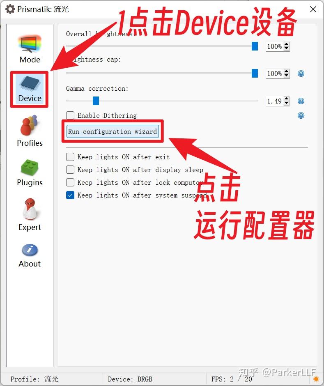Increase Overall brightness with spinner up arrow

point(286,44)
